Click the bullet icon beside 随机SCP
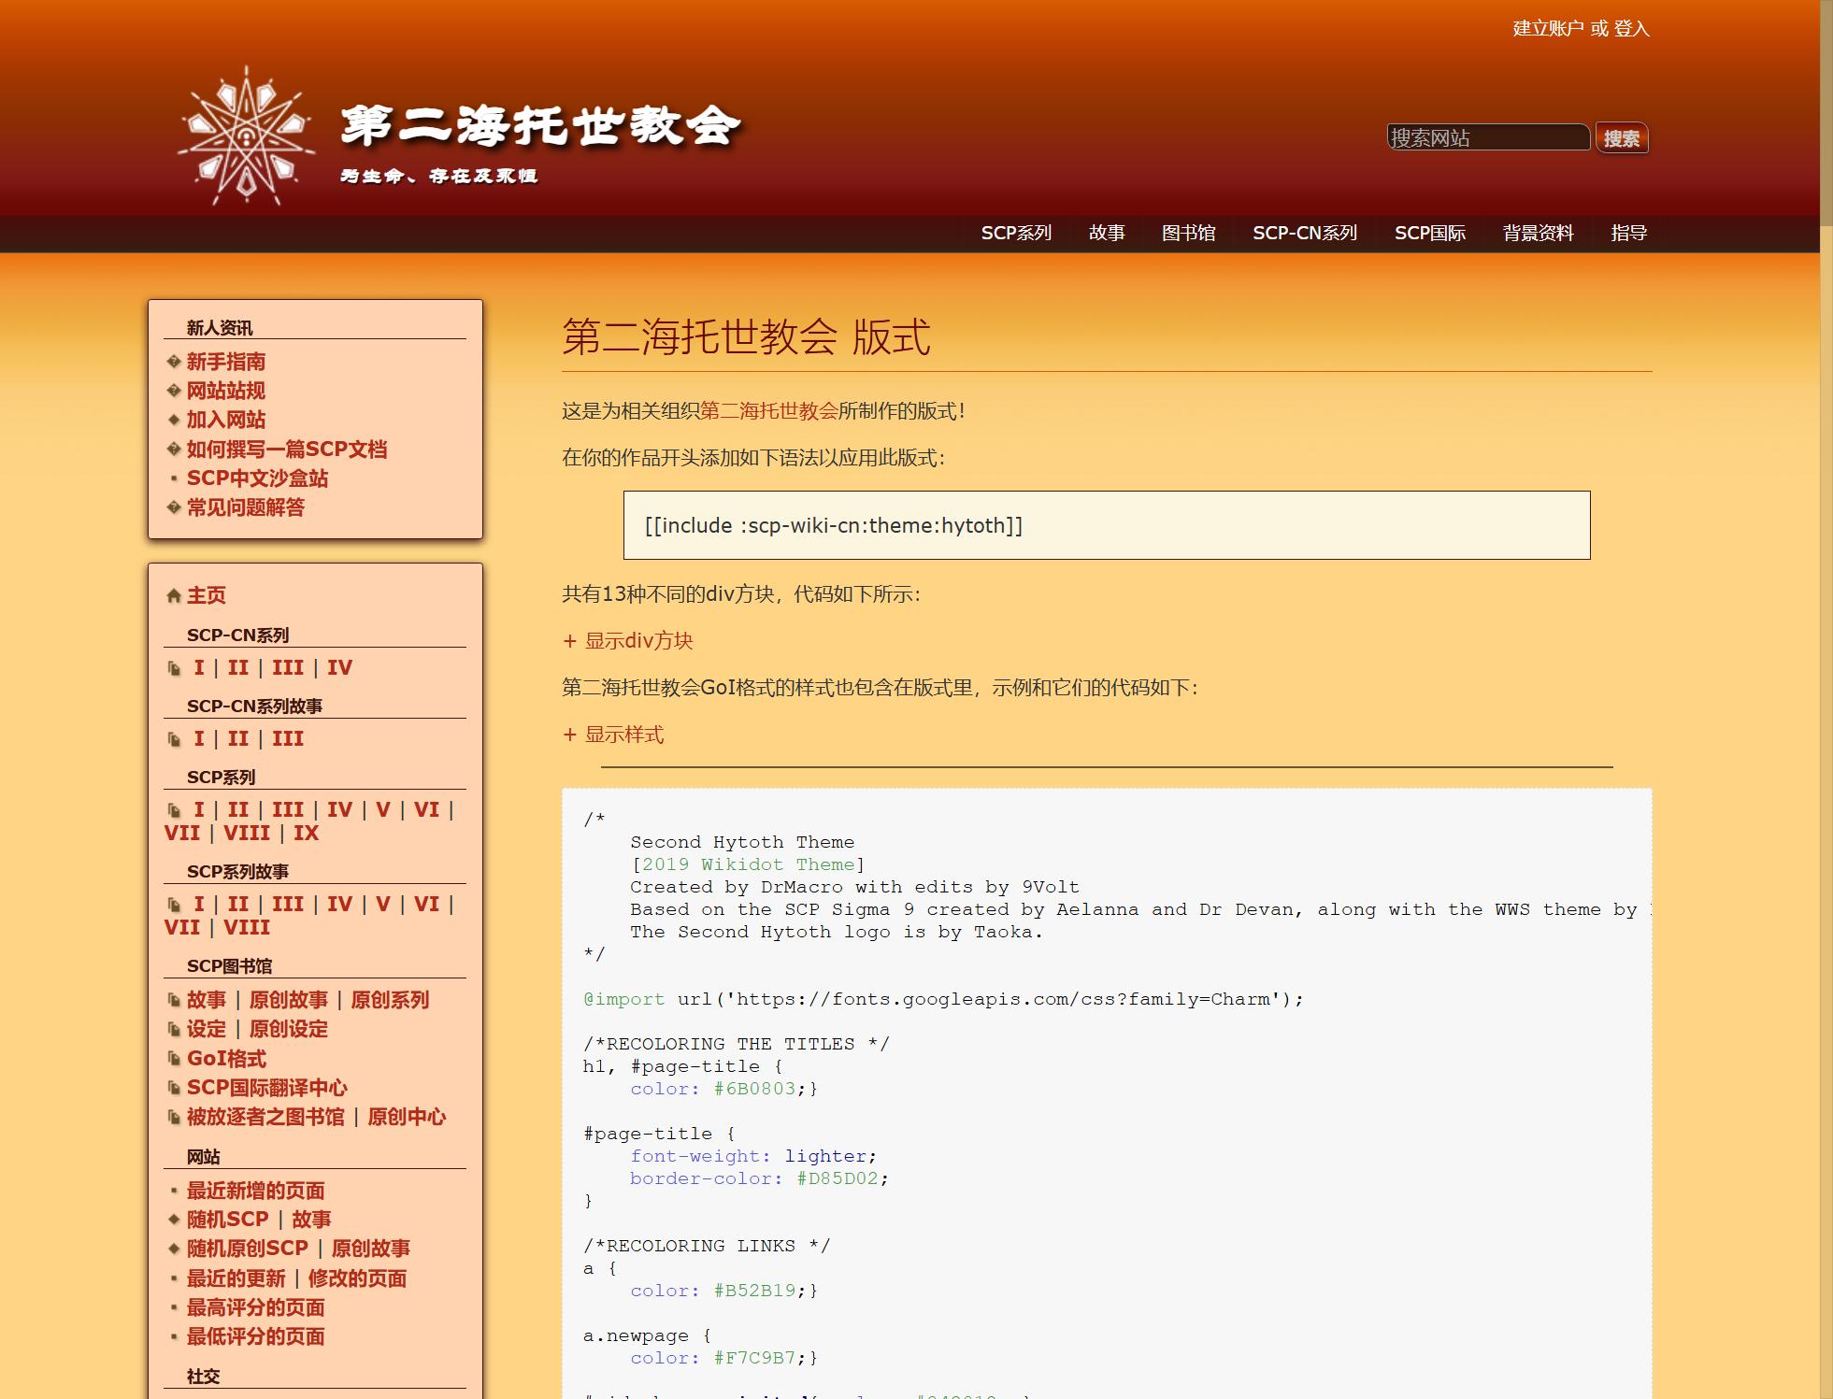The image size is (1833, 1399). 174,1220
